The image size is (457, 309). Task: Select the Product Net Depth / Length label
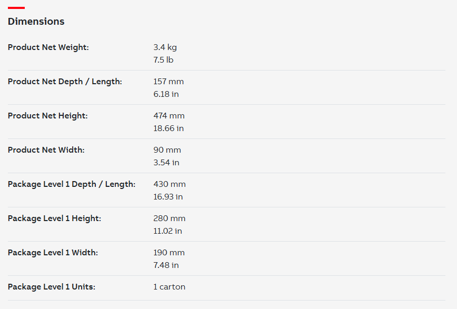click(65, 82)
